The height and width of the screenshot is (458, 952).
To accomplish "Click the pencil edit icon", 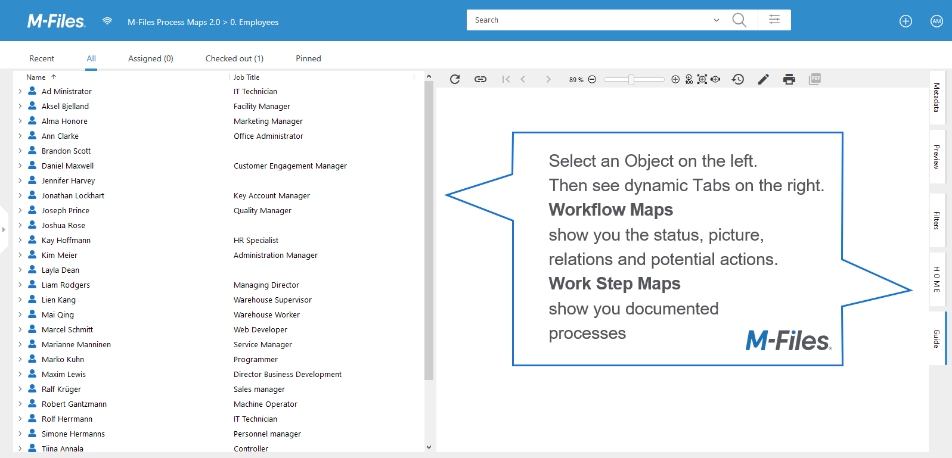I will click(x=763, y=79).
